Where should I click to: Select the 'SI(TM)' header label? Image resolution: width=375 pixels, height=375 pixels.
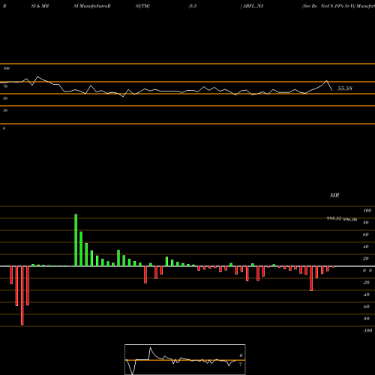click(142, 6)
